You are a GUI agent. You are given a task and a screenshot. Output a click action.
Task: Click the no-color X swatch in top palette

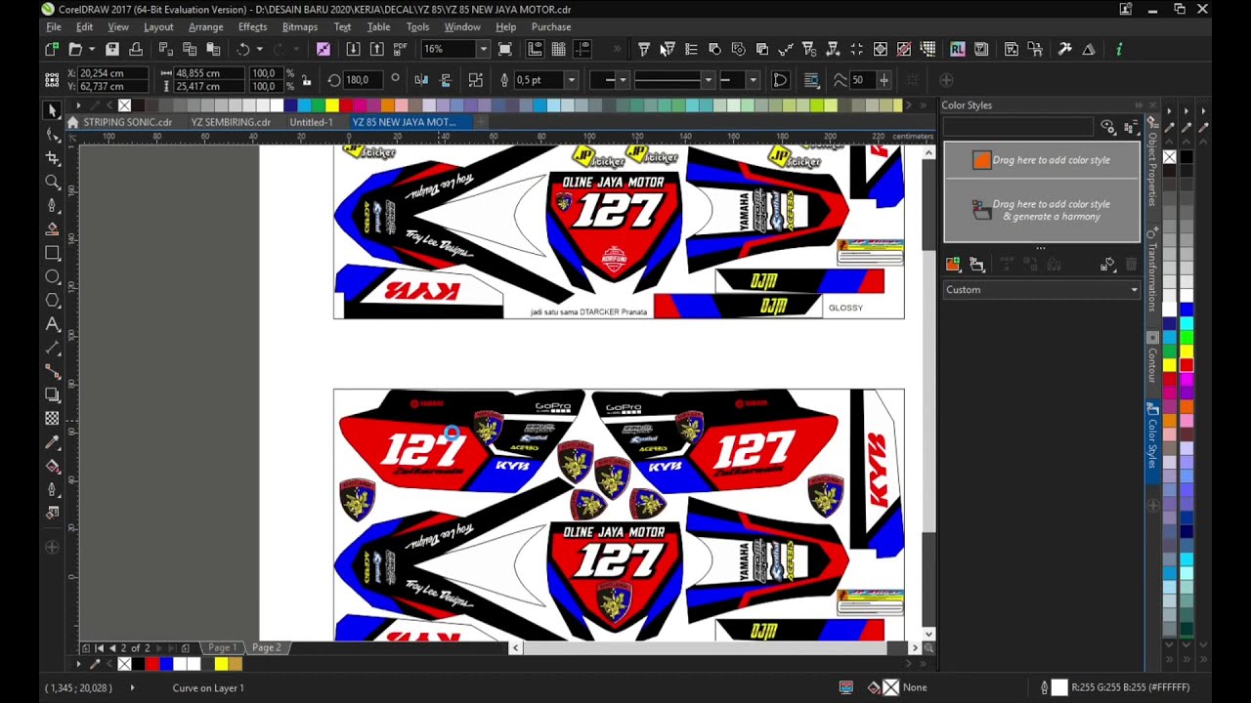(x=124, y=105)
